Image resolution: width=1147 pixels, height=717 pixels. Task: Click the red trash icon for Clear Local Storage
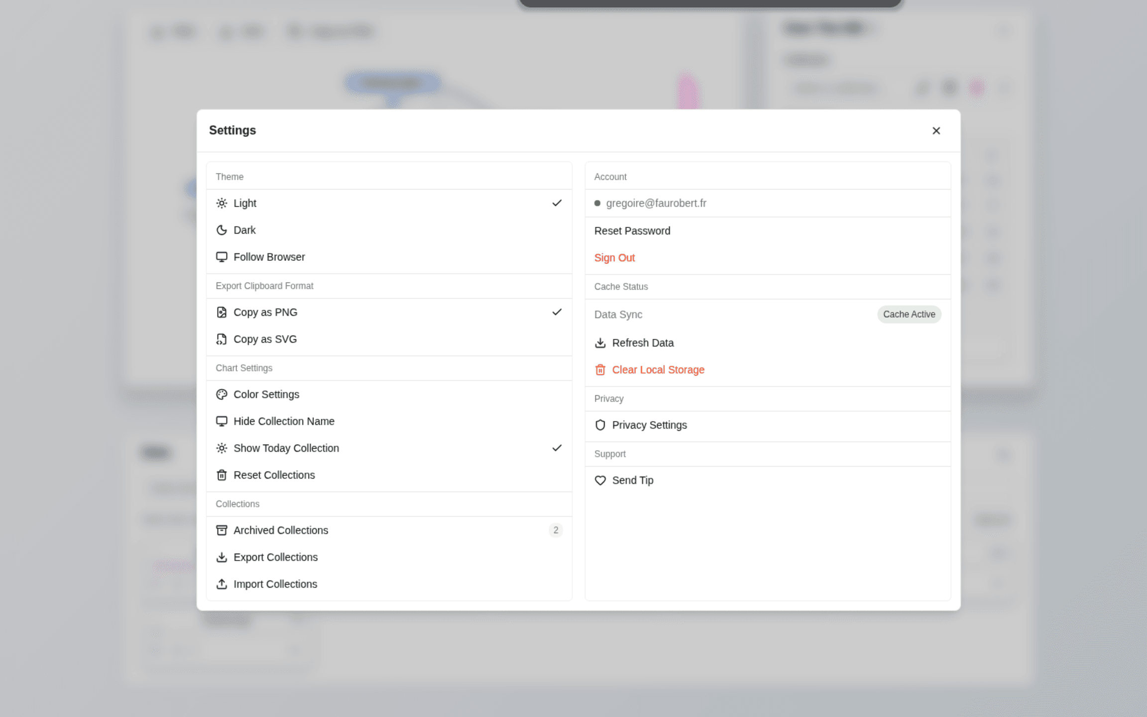coord(600,370)
